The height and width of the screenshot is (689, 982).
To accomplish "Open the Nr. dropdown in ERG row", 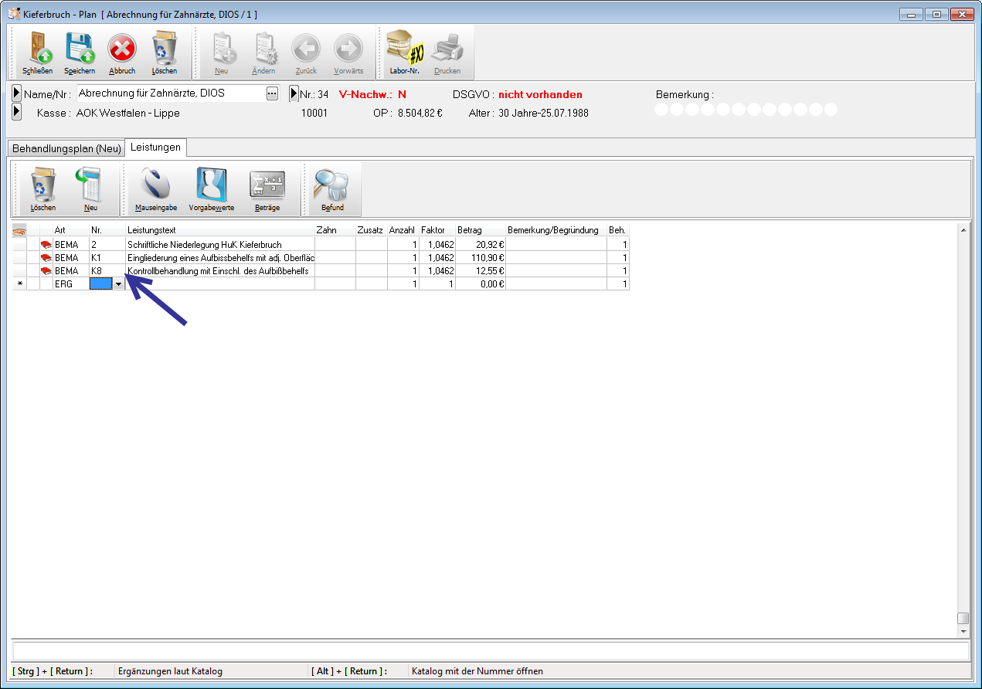I will coord(118,284).
